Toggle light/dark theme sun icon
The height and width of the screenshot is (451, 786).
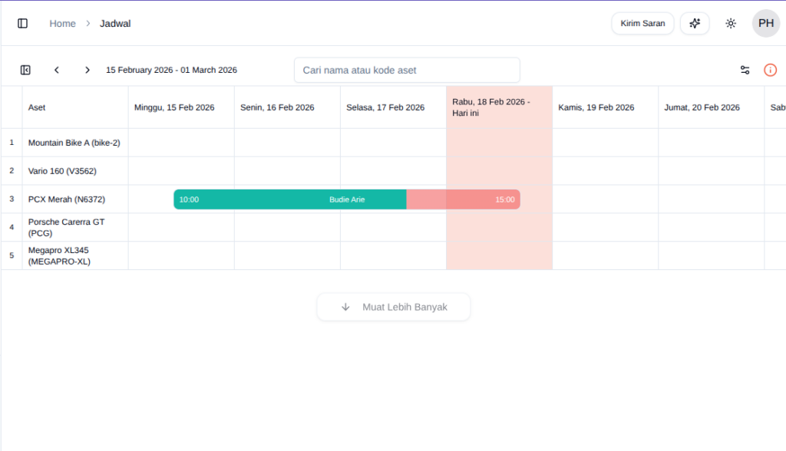pyautogui.click(x=731, y=24)
